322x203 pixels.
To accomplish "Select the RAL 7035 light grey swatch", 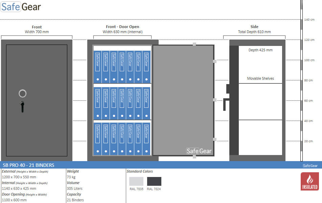I will [x=136, y=181].
